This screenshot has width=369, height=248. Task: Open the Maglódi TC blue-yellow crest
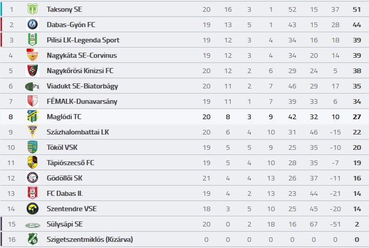point(32,117)
